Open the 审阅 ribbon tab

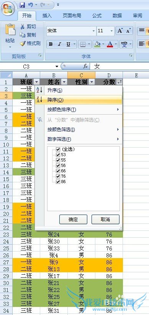tap(138, 16)
